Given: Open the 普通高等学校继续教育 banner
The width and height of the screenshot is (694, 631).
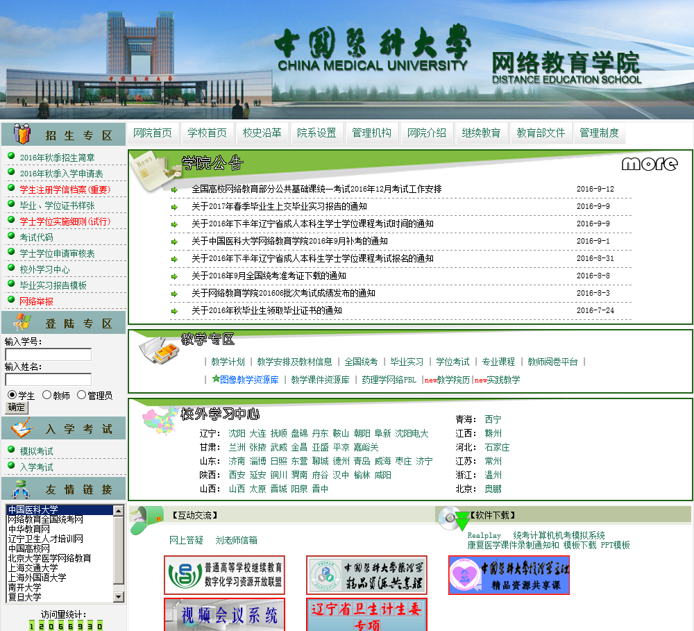Looking at the screenshot, I should pos(224,575).
